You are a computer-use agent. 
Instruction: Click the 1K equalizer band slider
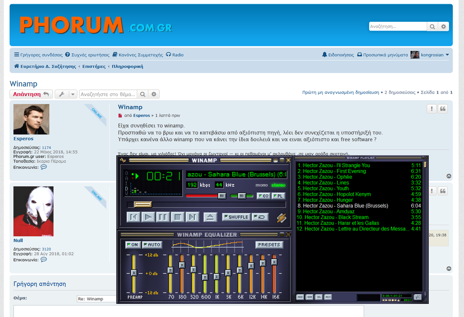coord(217,273)
